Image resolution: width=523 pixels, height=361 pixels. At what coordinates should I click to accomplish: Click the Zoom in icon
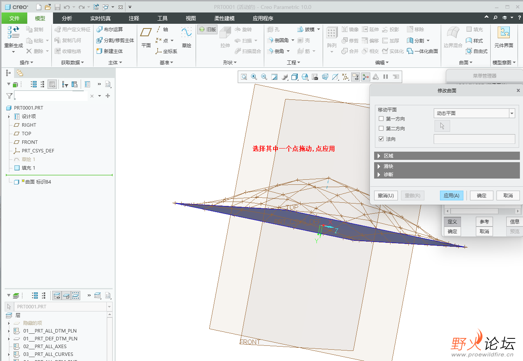coord(254,77)
